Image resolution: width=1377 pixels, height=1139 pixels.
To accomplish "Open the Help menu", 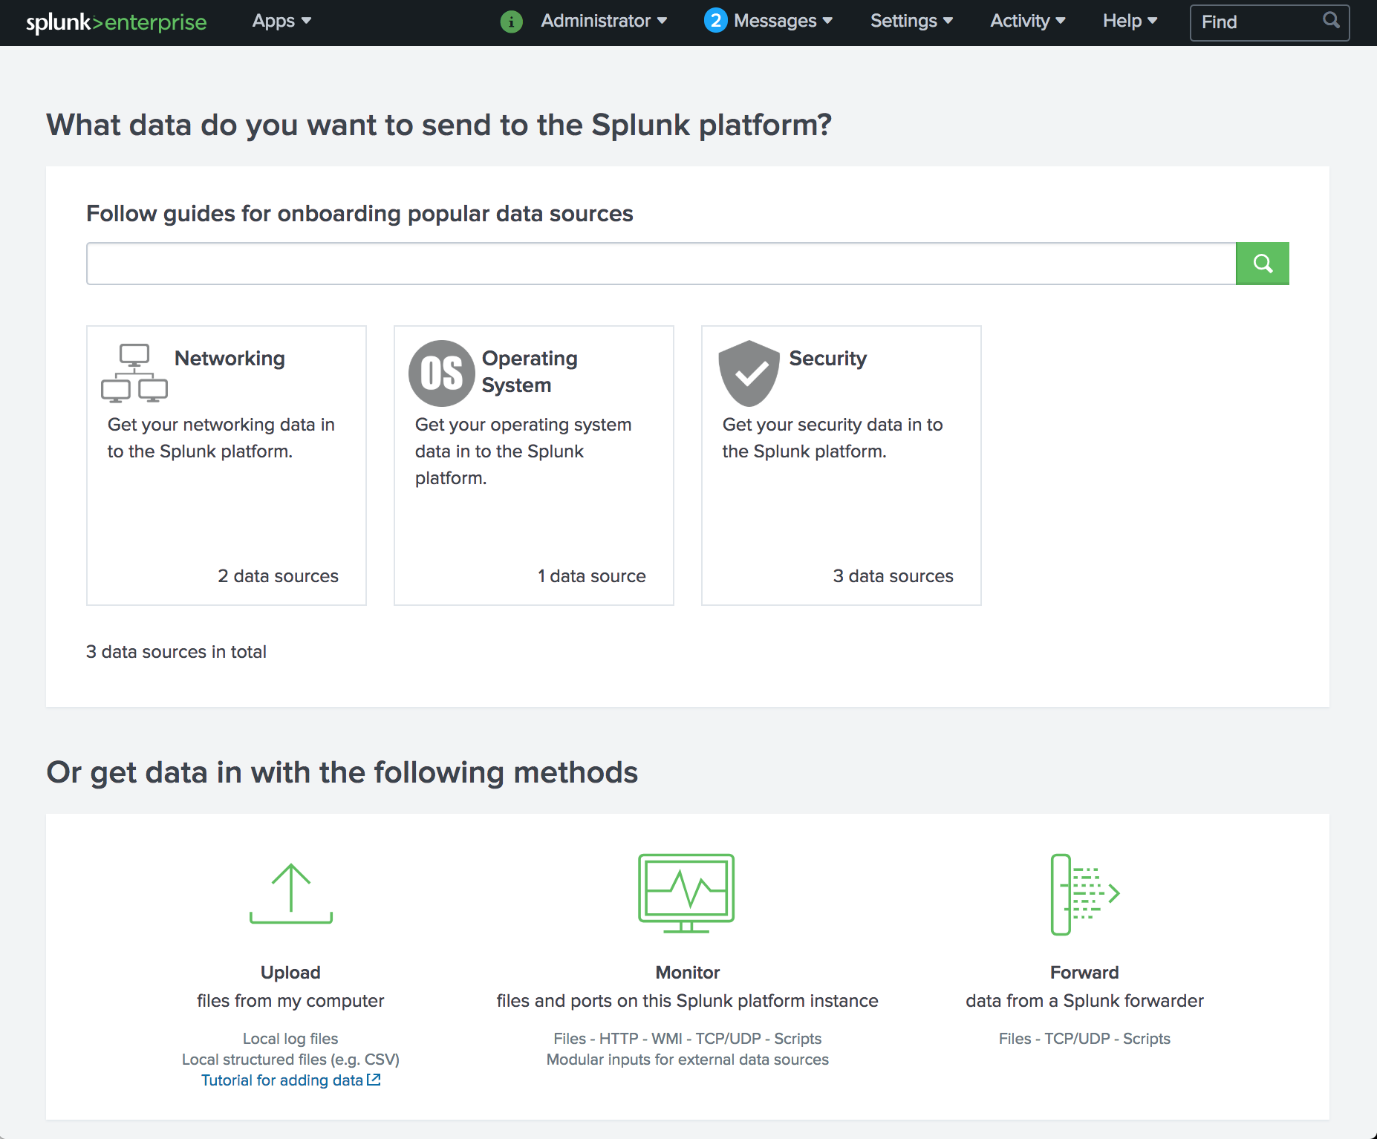I will point(1130,21).
